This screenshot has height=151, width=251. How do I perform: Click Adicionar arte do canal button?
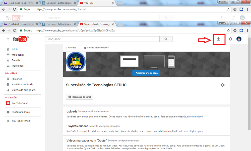146,73
